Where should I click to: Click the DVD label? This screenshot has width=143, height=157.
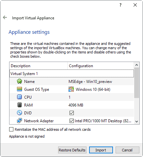(x=28, y=113)
